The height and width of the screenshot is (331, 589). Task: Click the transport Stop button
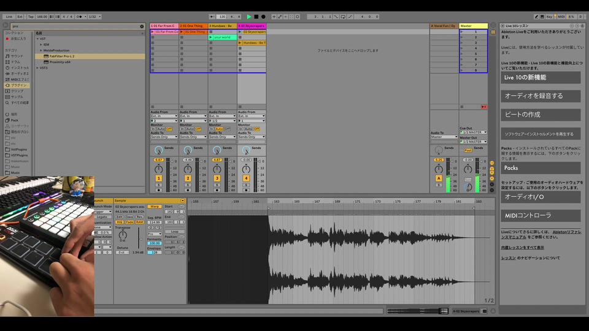pyautogui.click(x=256, y=17)
